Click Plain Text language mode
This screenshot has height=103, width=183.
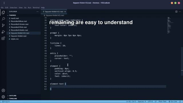(x=162, y=102)
